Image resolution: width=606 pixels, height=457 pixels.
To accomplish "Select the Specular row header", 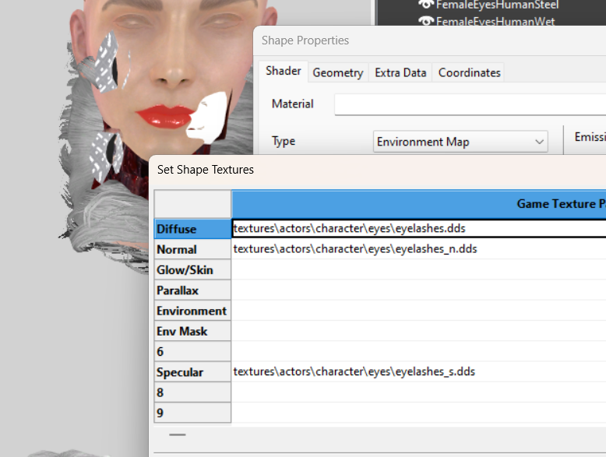I will 193,372.
